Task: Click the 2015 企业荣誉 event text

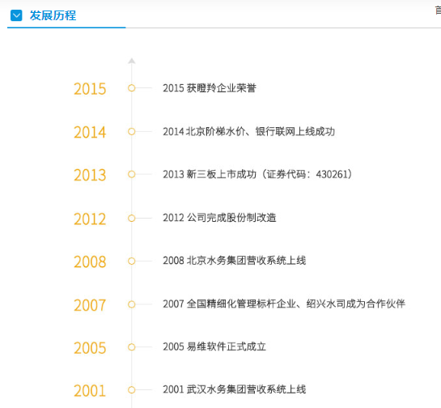Action: 210,88
